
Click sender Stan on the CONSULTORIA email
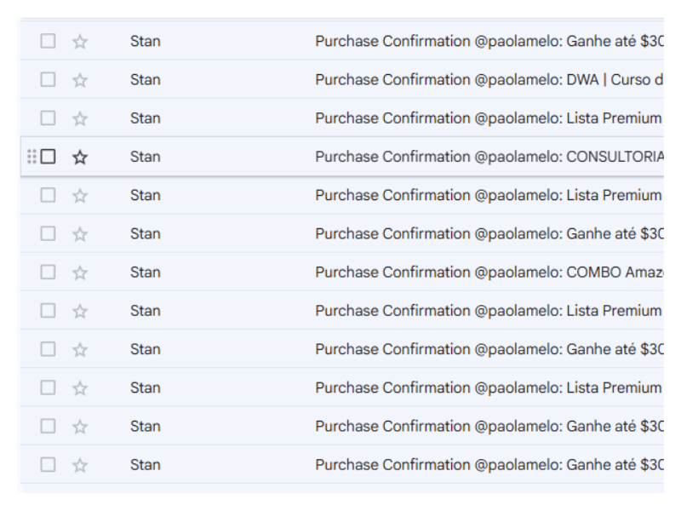click(x=146, y=157)
